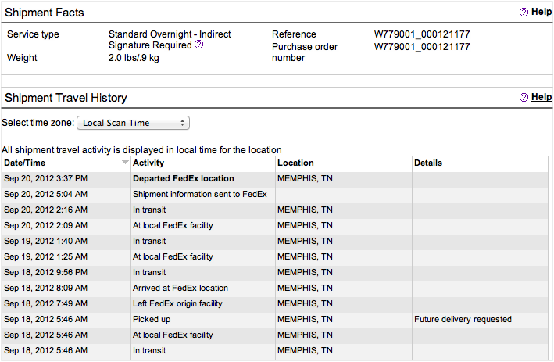Screen dimensions: 554x362
Task: Click the Shipment Travel History help question-mark icon
Action: point(524,98)
